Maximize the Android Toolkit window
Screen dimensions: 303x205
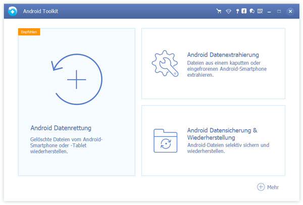click(279, 12)
